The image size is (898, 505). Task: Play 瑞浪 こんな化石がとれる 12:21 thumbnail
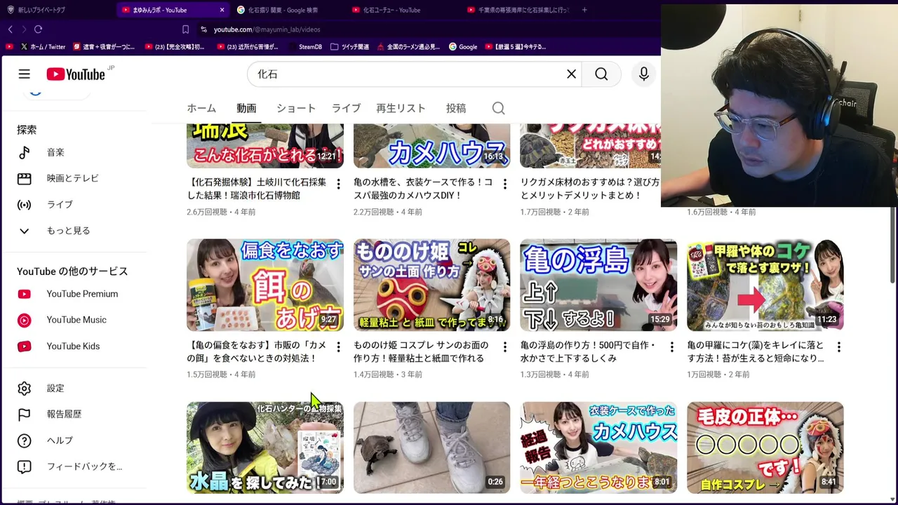pyautogui.click(x=265, y=146)
